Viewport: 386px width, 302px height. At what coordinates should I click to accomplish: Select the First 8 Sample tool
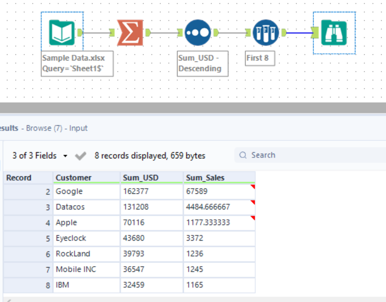[266, 32]
